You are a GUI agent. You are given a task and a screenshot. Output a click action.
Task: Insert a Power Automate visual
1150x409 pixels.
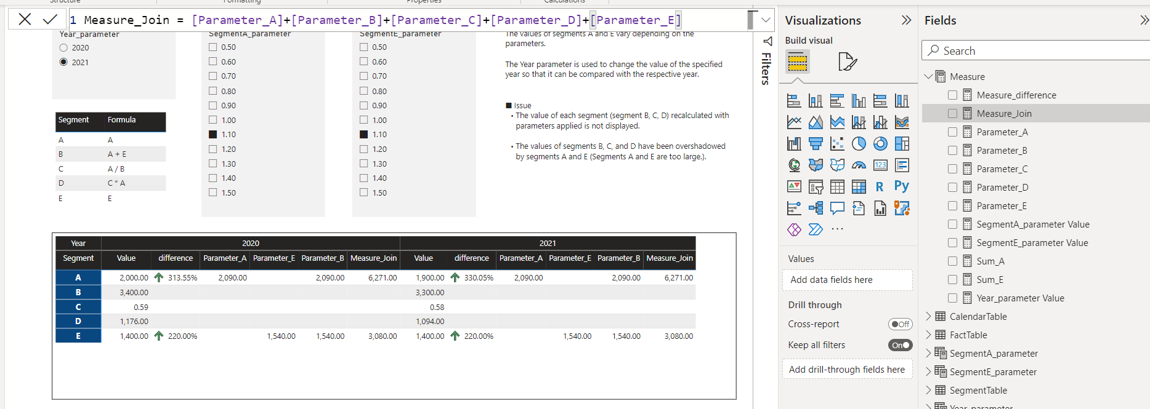(x=816, y=229)
